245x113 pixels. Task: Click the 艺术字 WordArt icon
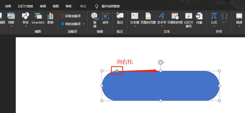point(161,16)
